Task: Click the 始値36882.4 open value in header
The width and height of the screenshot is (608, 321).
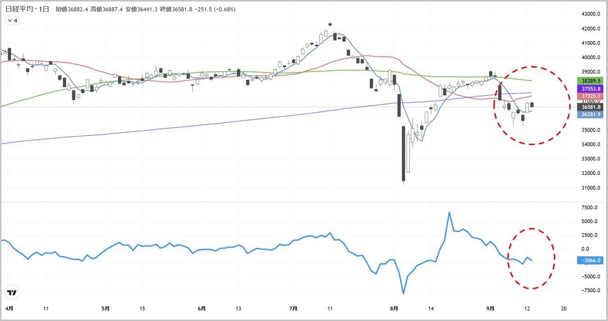Action: 72,9
